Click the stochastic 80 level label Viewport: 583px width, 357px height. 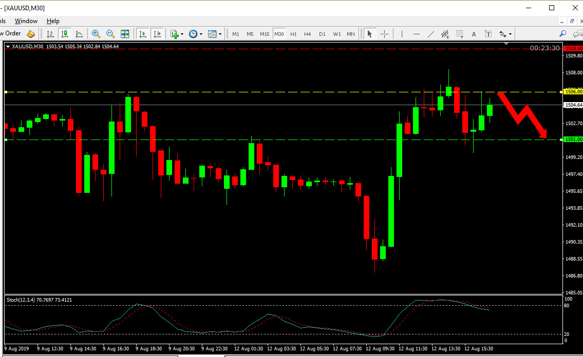click(x=567, y=305)
